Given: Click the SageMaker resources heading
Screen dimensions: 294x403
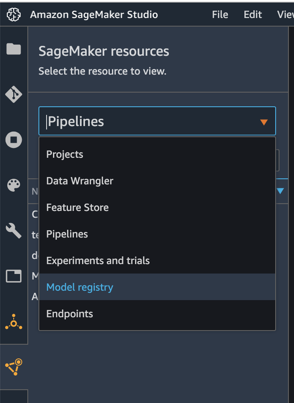Looking at the screenshot, I should [x=104, y=51].
